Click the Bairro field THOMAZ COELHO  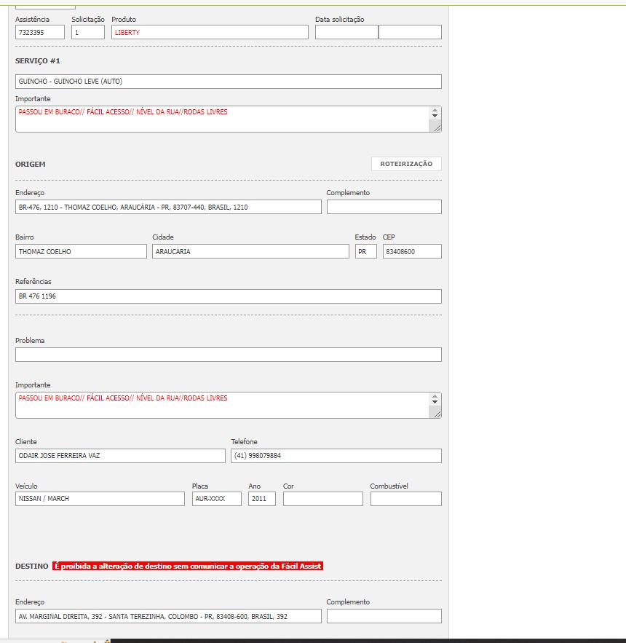point(81,251)
